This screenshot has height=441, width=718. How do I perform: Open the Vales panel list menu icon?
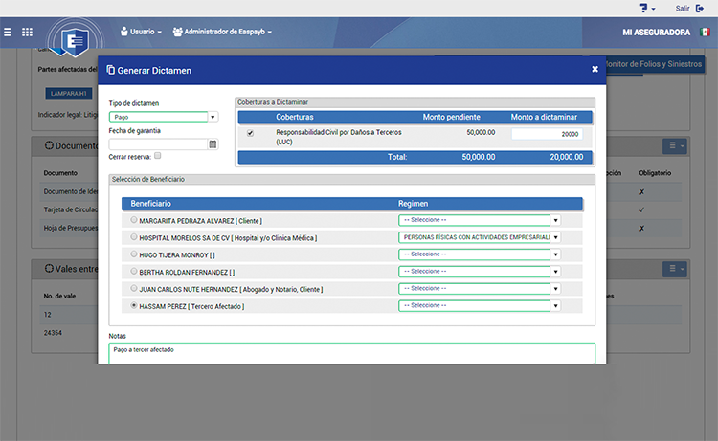675,269
